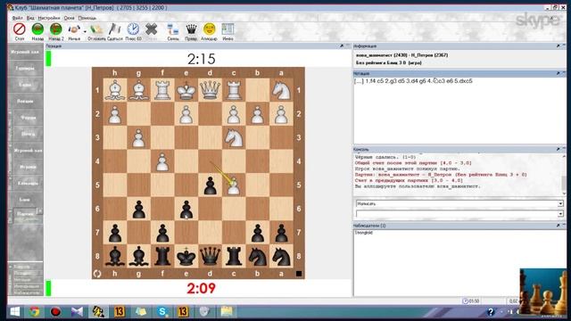Pin the Консоль panel
571x321 pixels.
558,149
